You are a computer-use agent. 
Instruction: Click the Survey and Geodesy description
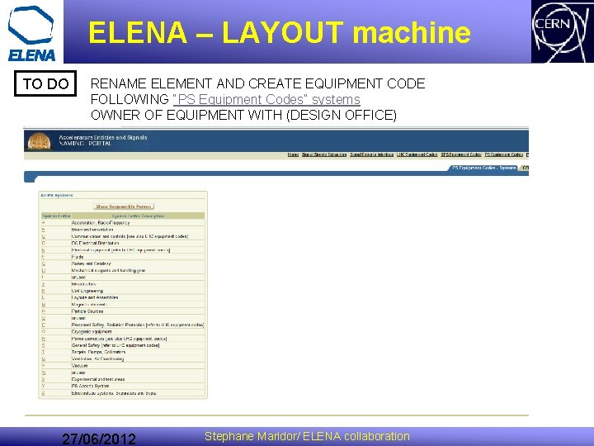coord(92,263)
